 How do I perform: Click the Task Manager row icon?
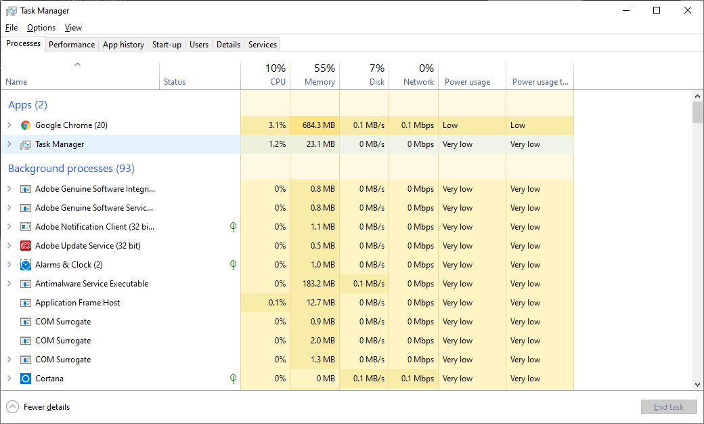click(26, 144)
